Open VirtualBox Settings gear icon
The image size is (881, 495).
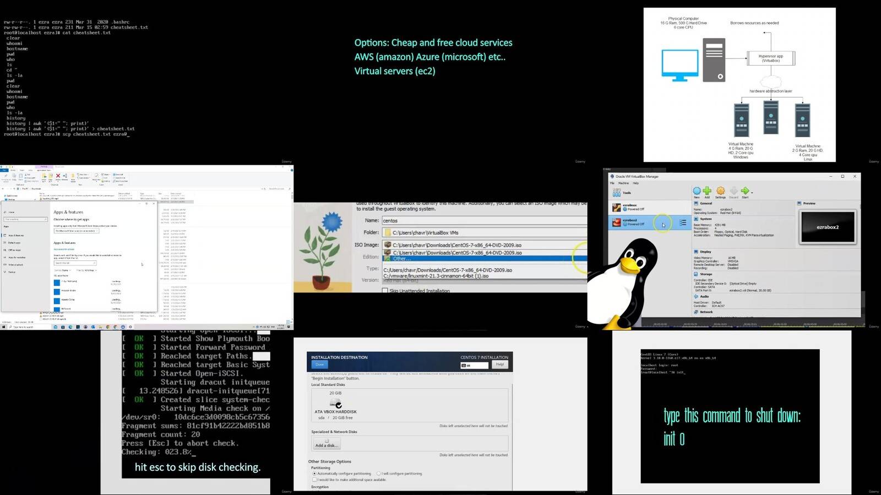point(720,191)
